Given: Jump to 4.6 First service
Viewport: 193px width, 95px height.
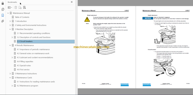Looking at the screenshot, I should pos(23,70).
